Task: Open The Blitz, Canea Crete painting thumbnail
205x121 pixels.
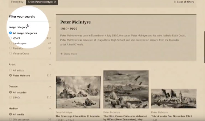Action: point(126,90)
